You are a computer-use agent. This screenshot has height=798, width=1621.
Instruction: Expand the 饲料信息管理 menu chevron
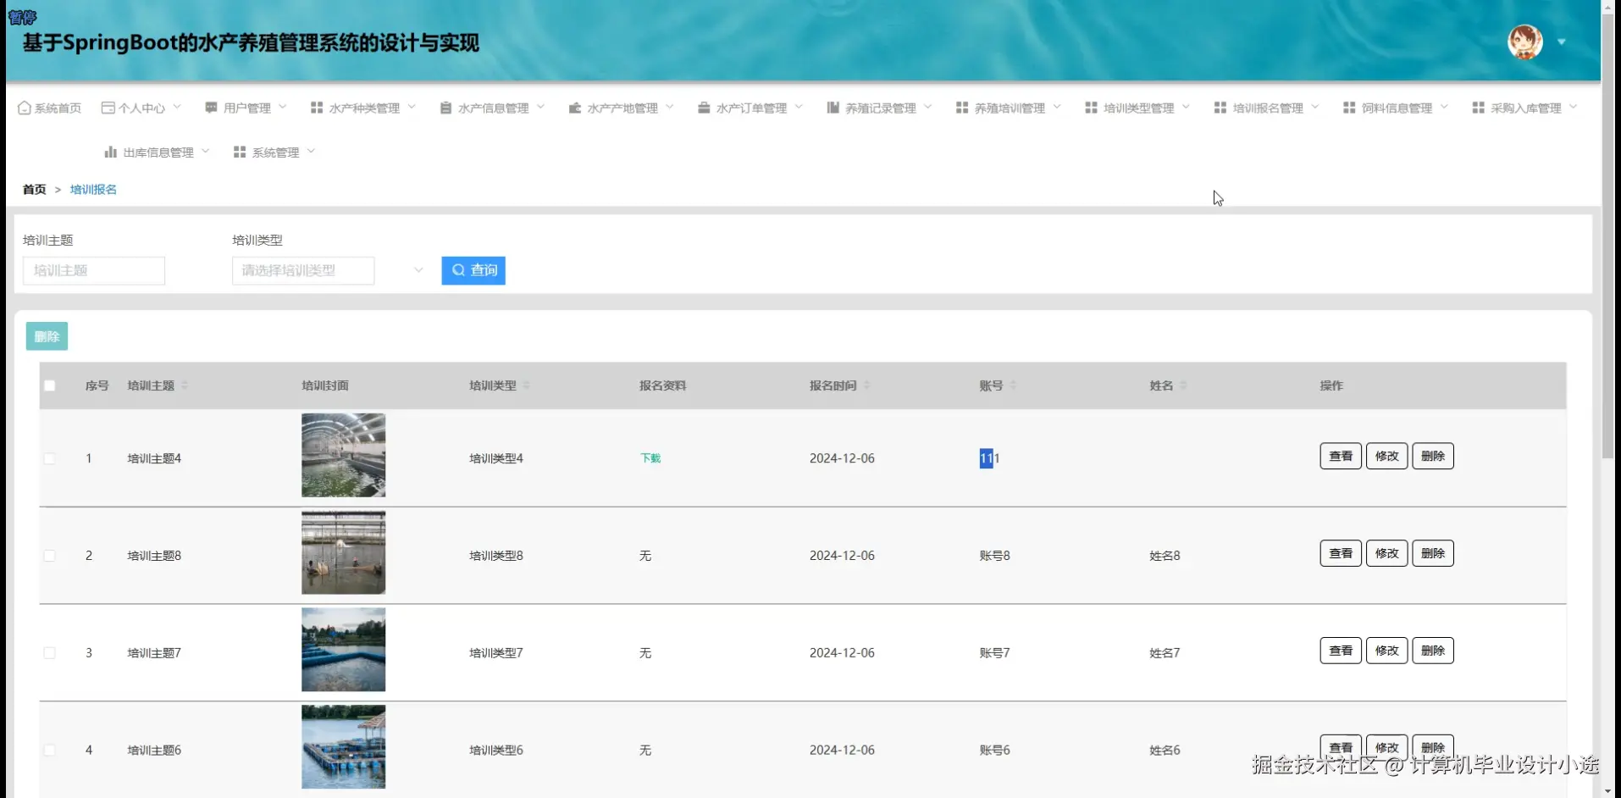pyautogui.click(x=1444, y=107)
